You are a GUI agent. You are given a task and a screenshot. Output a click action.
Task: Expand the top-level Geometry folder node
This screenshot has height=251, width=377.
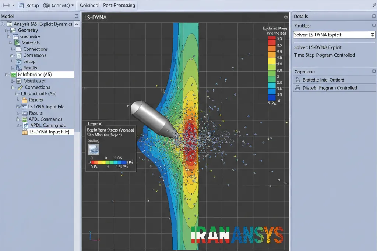click(x=7, y=30)
